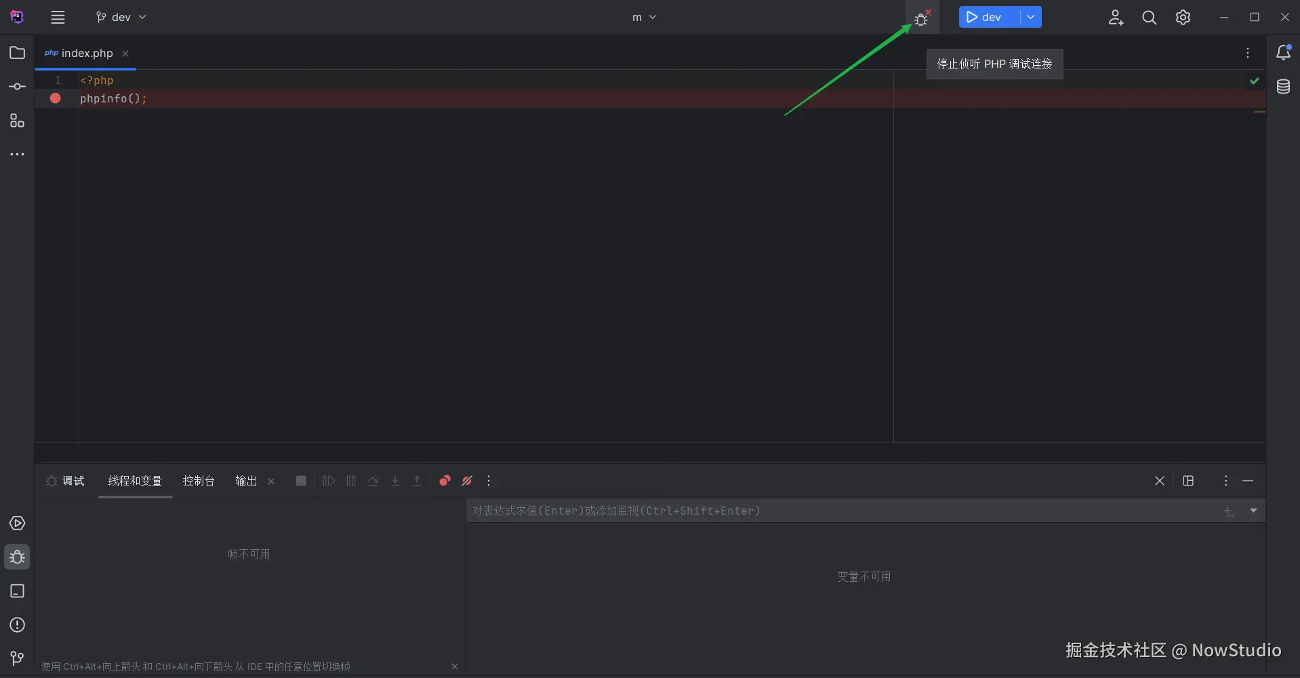Place cursor on the <?php line
This screenshot has height=678, width=1300.
(x=97, y=80)
